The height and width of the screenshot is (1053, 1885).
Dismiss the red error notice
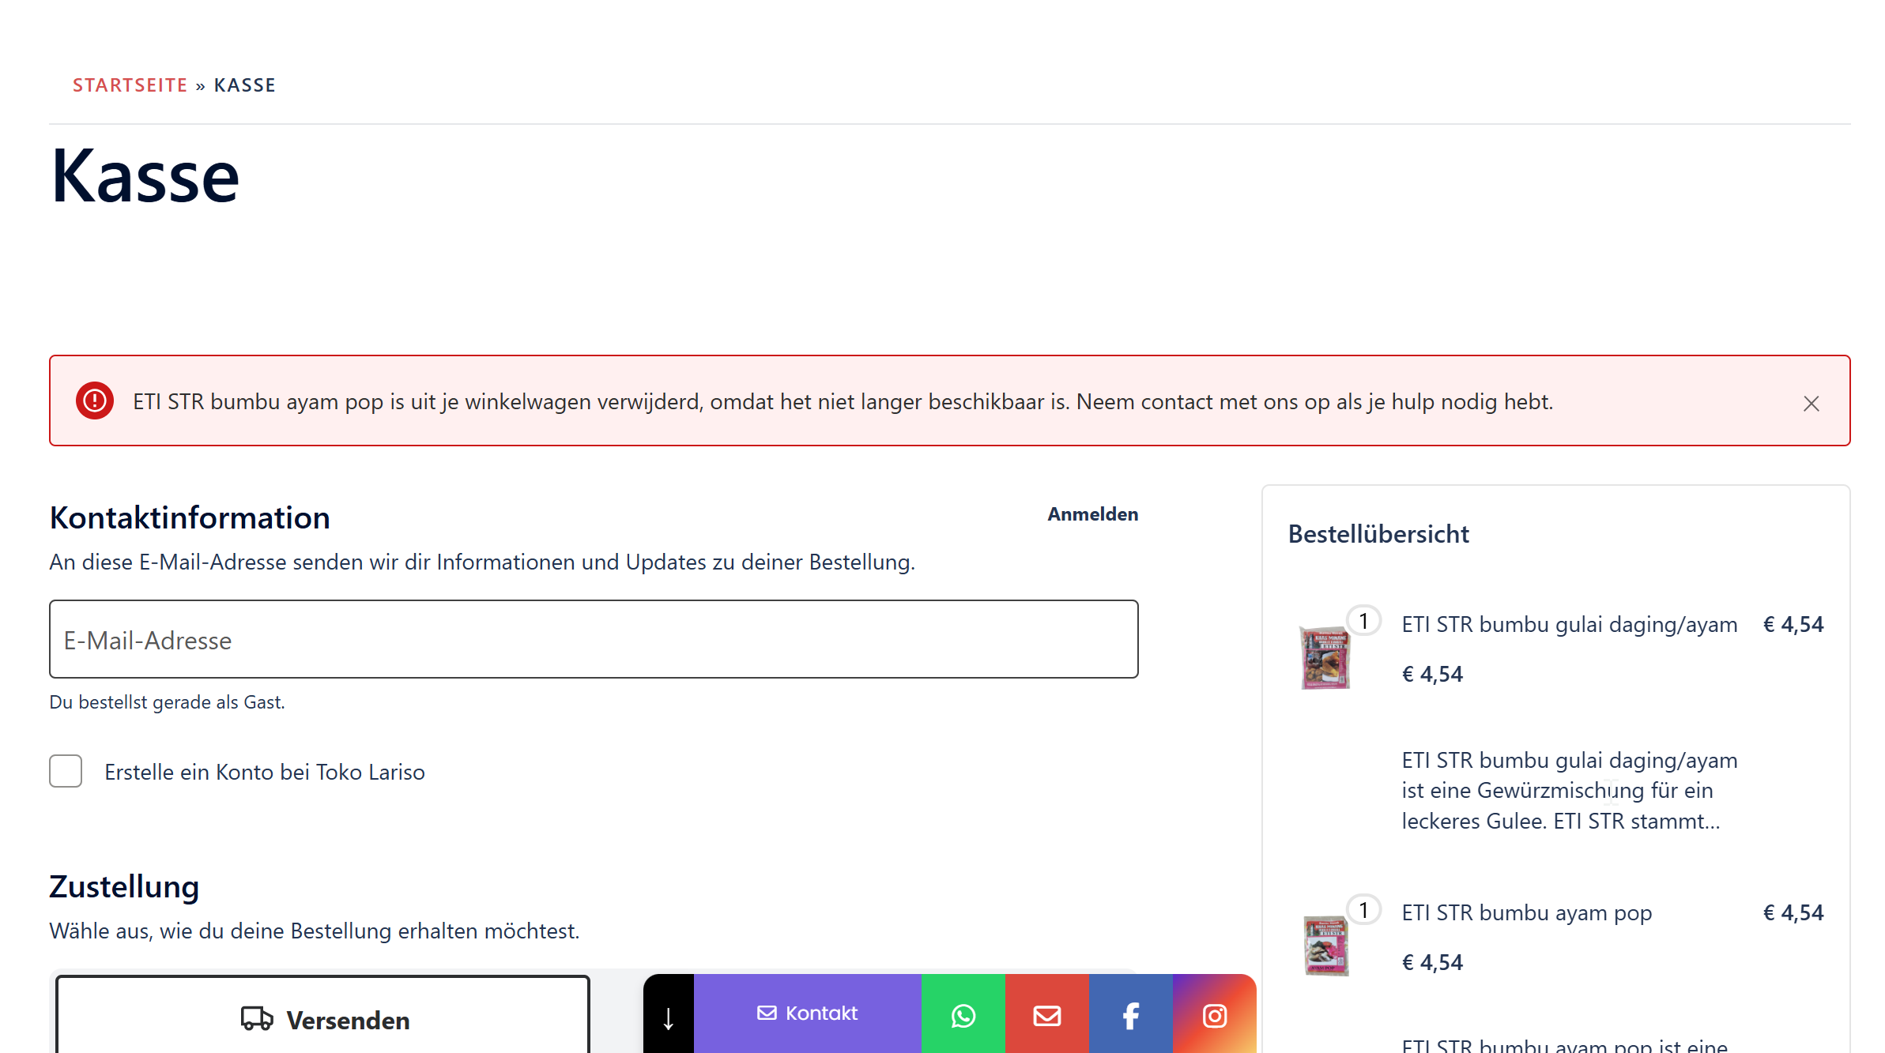[x=1811, y=404]
